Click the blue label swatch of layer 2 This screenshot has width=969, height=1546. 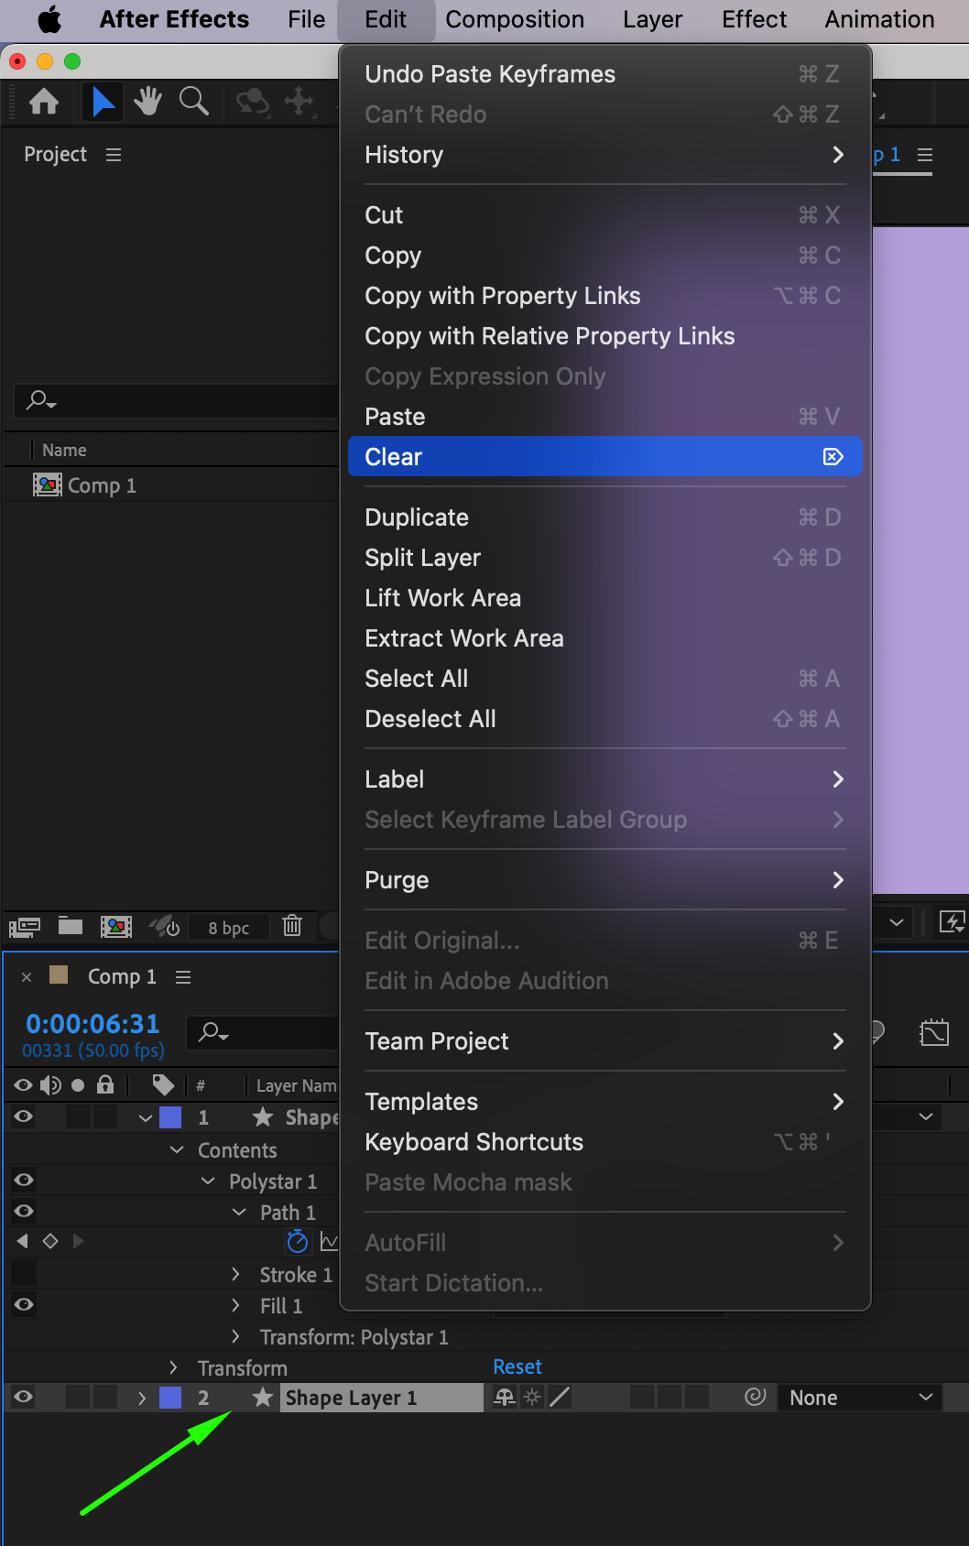[170, 1398]
